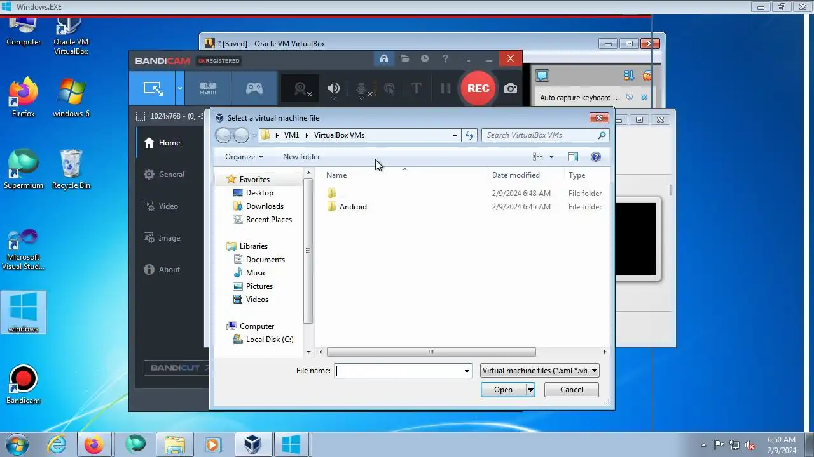Click the Open button
Viewport: 814px width, 457px height.
(503, 390)
